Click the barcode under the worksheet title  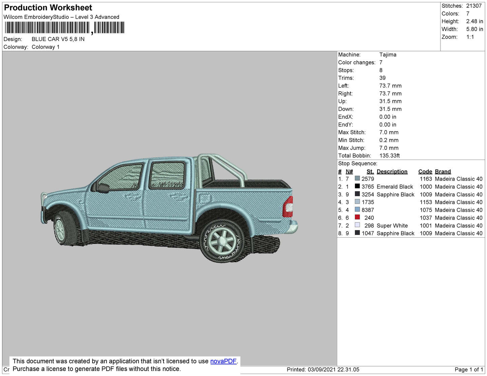point(65,28)
